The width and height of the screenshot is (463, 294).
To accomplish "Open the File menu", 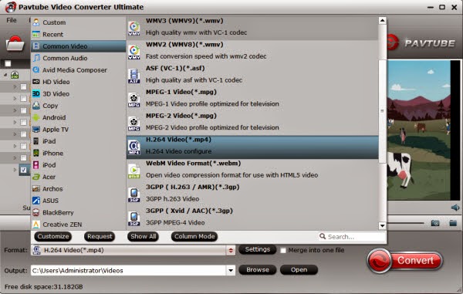I will [x=12, y=20].
